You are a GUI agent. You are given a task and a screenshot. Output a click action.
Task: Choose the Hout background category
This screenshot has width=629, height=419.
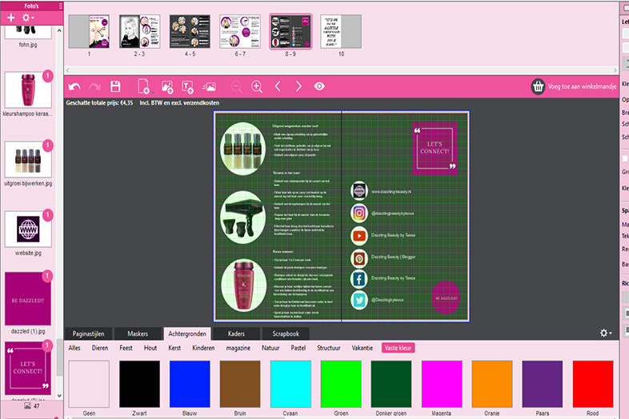tap(150, 348)
